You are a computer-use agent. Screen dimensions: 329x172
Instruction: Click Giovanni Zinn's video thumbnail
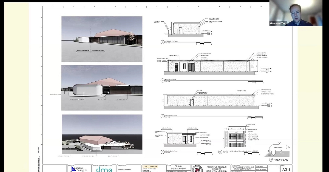click(x=296, y=13)
